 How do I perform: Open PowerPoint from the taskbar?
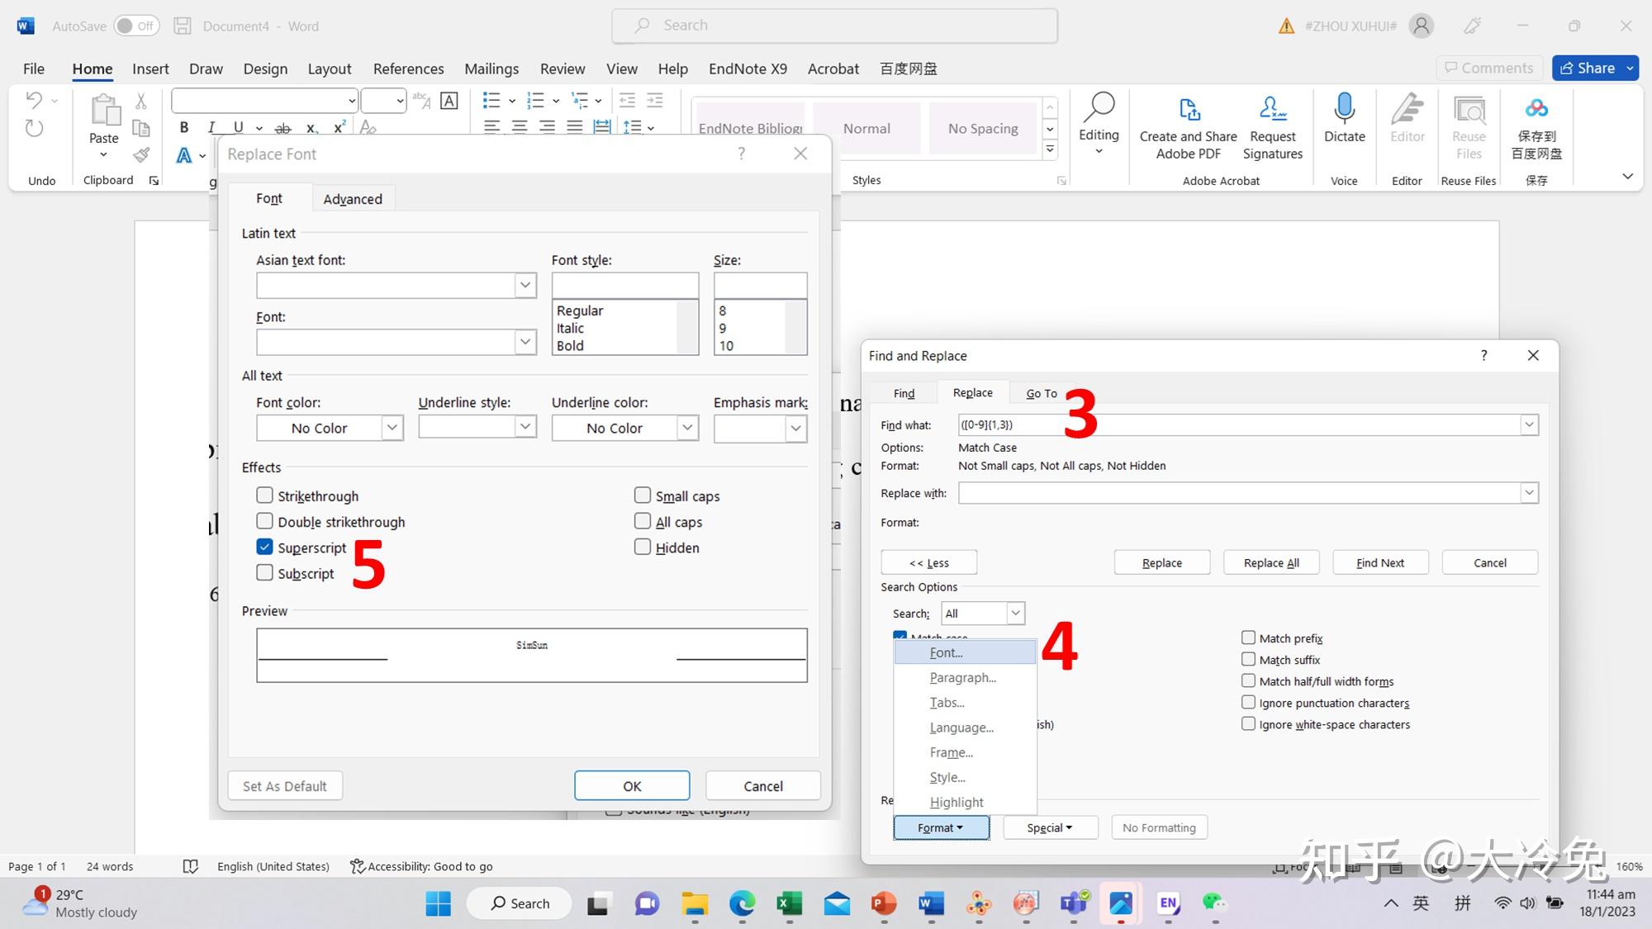click(x=884, y=903)
